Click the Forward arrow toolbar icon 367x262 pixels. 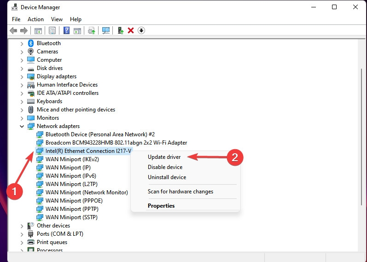coord(24,30)
